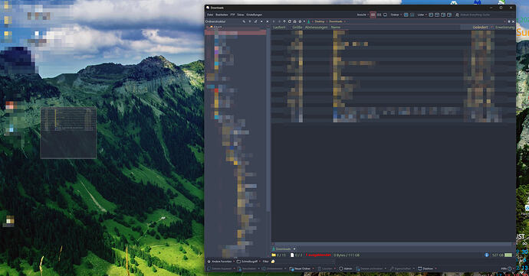Sort by the Erweiterung column header
This screenshot has height=276, width=529.
tap(504, 28)
